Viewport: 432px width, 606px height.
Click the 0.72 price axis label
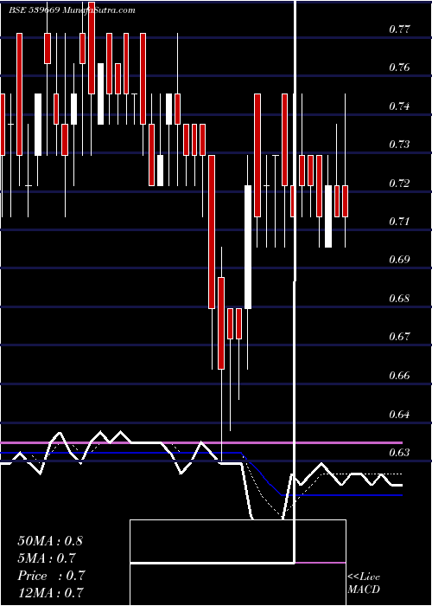(399, 183)
